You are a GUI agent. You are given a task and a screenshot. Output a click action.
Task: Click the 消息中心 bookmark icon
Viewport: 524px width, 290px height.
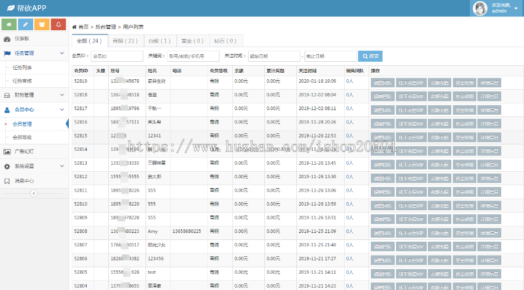tap(7, 181)
